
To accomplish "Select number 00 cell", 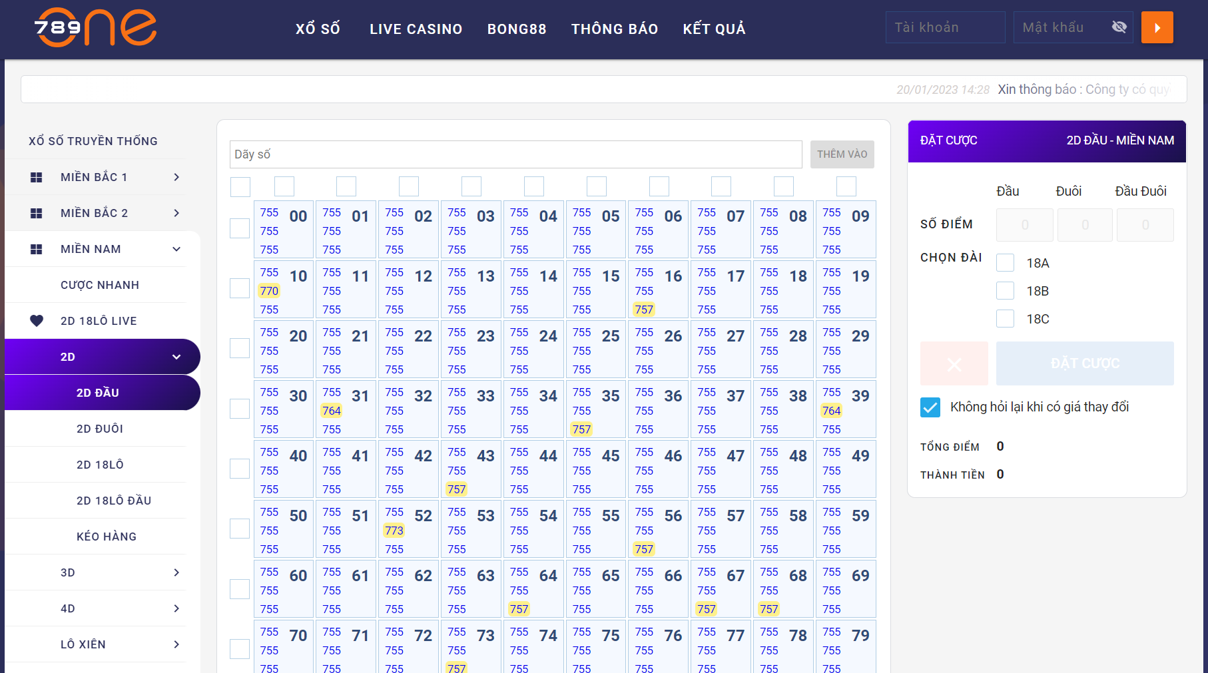I will coord(284,230).
